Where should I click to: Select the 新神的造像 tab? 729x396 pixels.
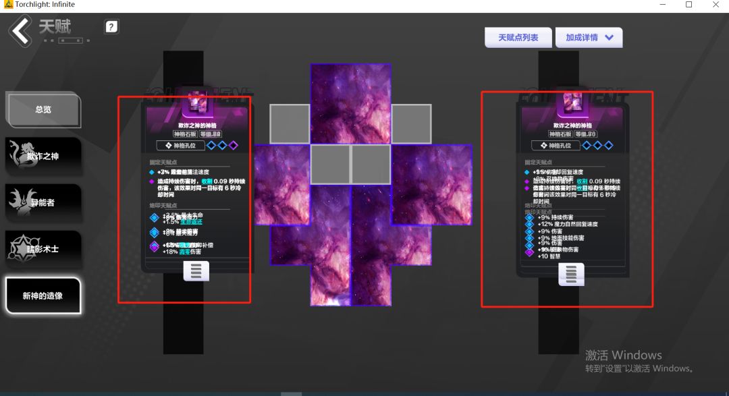(43, 295)
